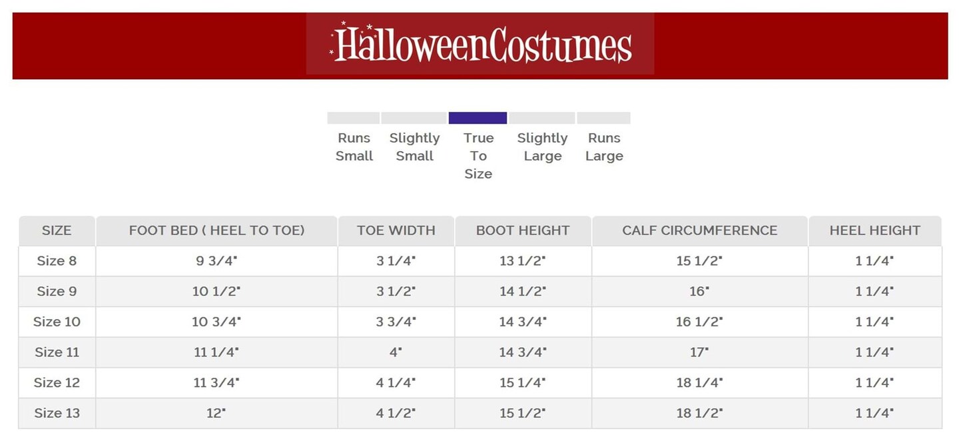The width and height of the screenshot is (959, 447).
Task: Select the Size 10 row label
Action: tap(57, 322)
